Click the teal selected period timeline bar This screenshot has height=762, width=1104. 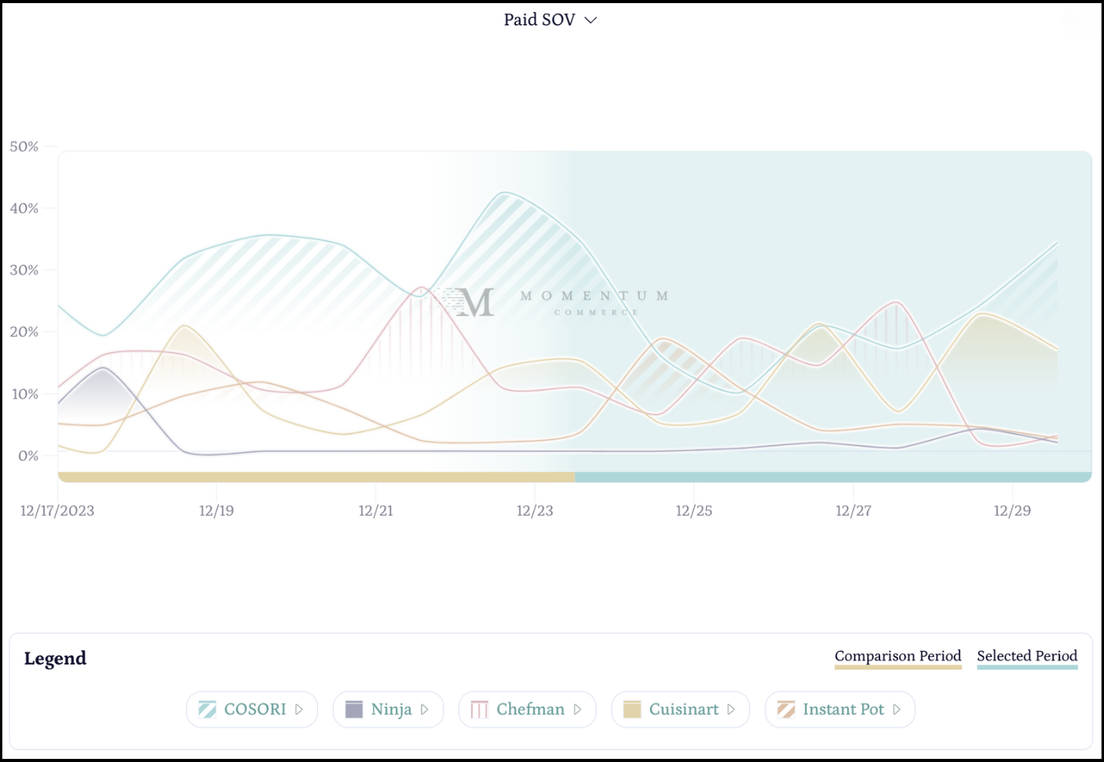[x=833, y=477]
